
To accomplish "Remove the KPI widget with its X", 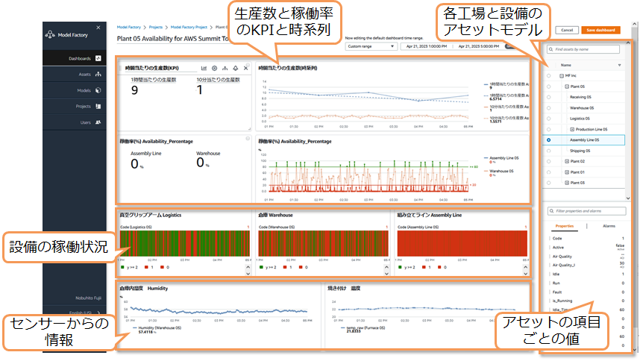I will (x=245, y=68).
